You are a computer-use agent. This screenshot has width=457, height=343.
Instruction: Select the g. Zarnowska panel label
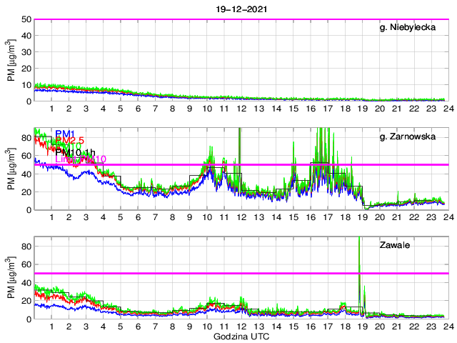pyautogui.click(x=408, y=136)
